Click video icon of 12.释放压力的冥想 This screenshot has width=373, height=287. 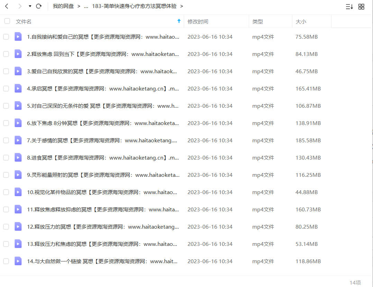(x=18, y=227)
